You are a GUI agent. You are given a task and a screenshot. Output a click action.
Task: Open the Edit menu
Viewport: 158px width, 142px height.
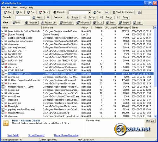(x=9, y=8)
